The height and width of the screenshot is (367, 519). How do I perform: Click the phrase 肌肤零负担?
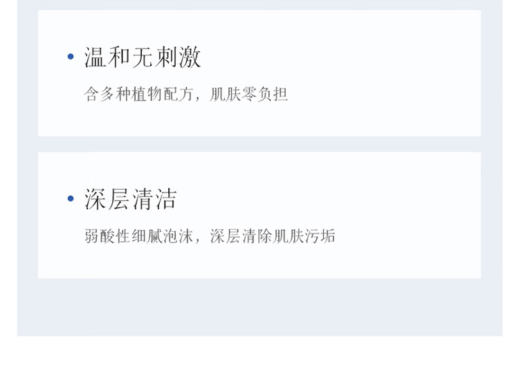pos(248,94)
